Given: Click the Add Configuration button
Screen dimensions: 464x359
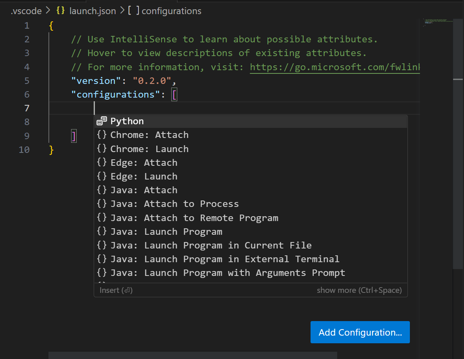Looking at the screenshot, I should (x=360, y=332).
